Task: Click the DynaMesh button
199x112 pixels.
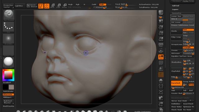Action: [176, 83]
